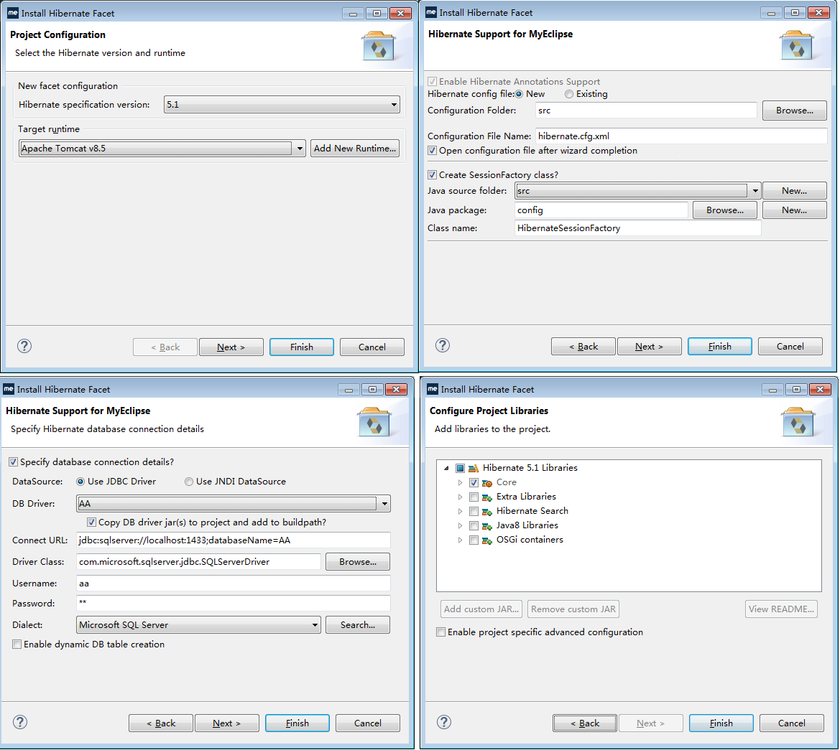Select Use JDBC Driver radio button
840x750 pixels.
tap(80, 482)
